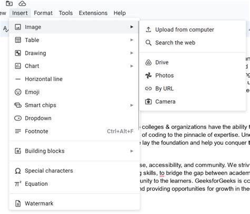Insert image By URL
The image size is (250, 214).
193,88
